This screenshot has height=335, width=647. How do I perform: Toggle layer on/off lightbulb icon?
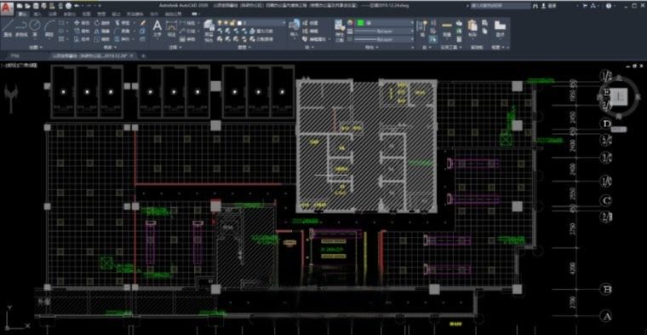coord(220,22)
